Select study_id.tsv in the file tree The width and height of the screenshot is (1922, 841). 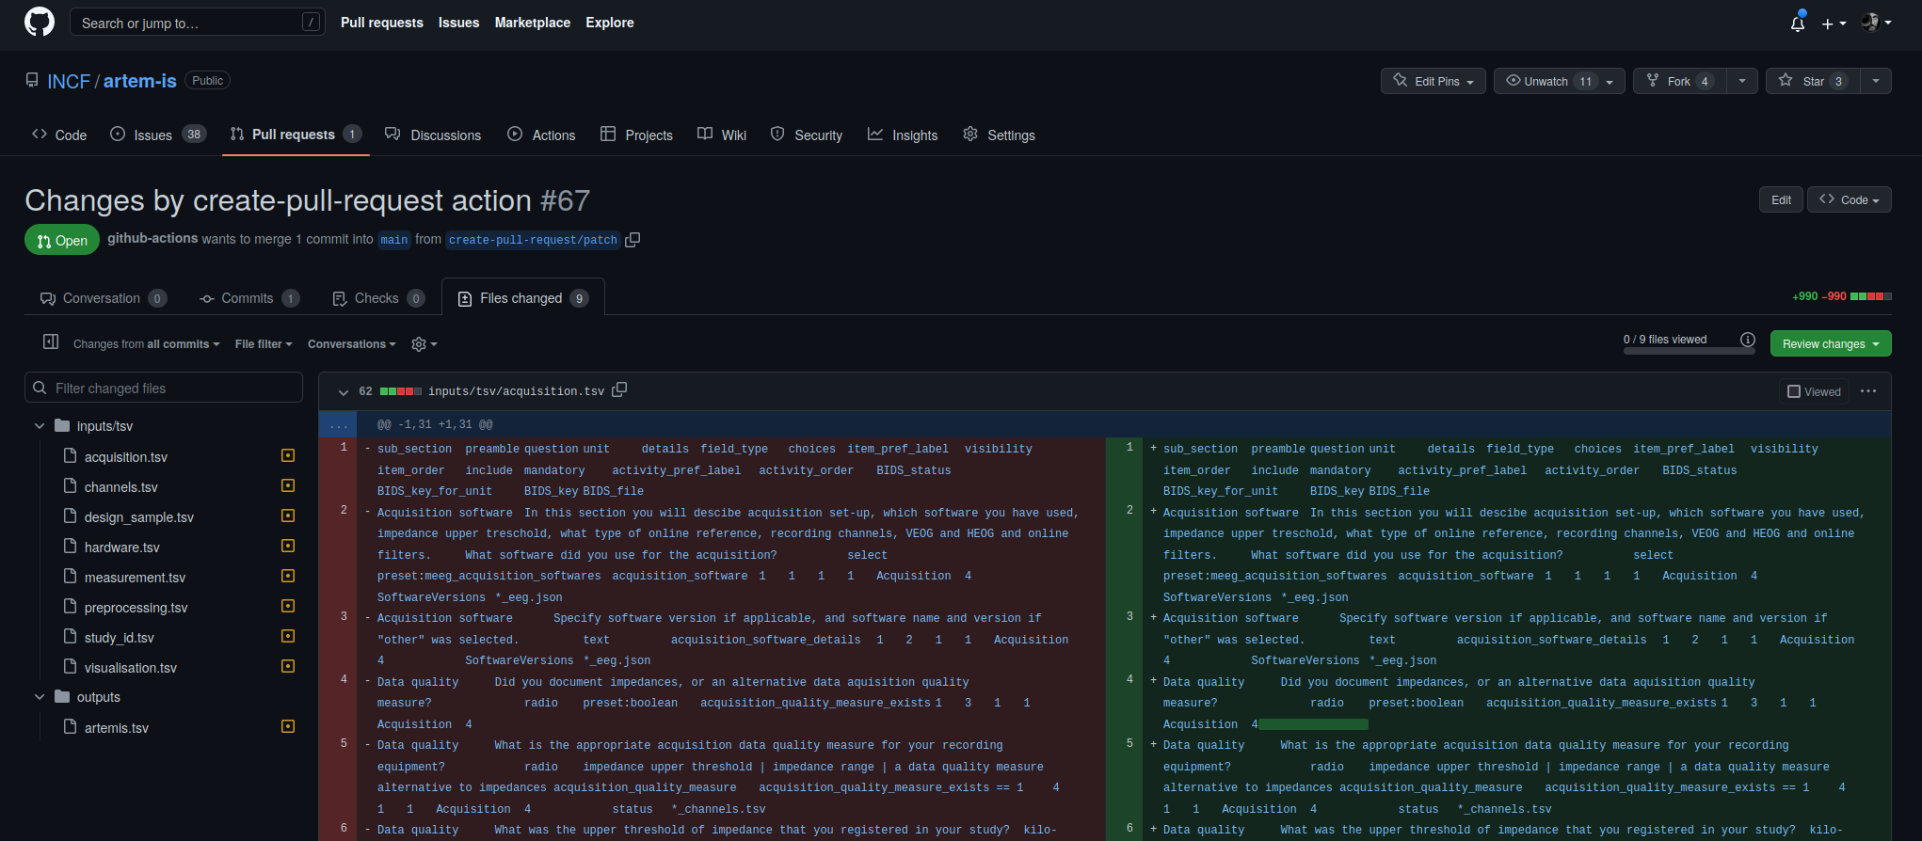(x=119, y=638)
